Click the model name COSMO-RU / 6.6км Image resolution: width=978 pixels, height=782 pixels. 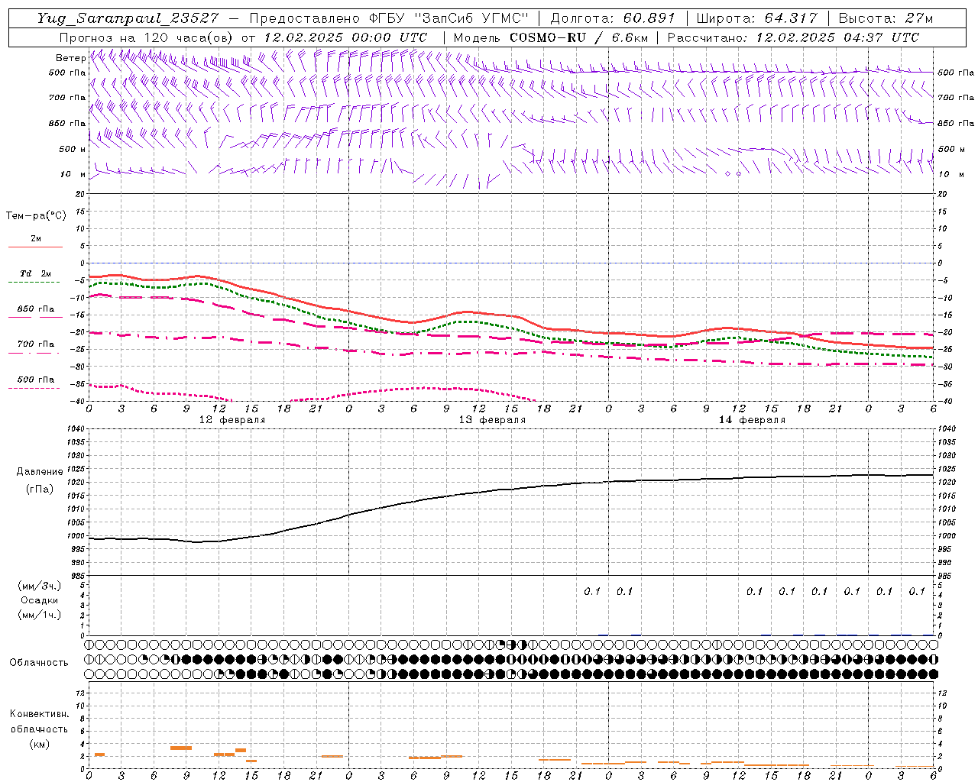tap(578, 37)
